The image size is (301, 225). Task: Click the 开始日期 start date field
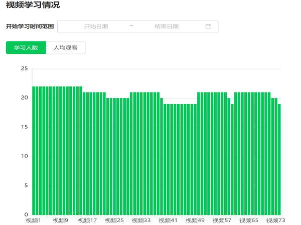[96, 26]
